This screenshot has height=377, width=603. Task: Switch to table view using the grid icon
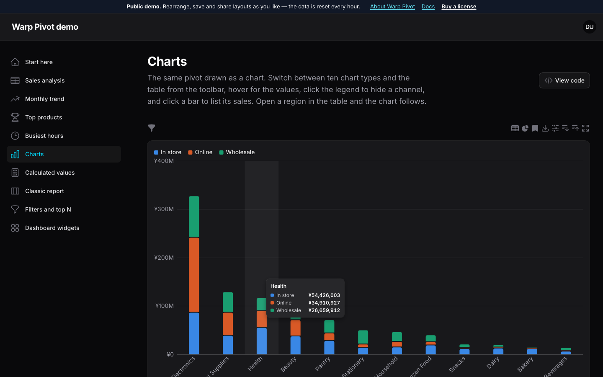pos(515,128)
